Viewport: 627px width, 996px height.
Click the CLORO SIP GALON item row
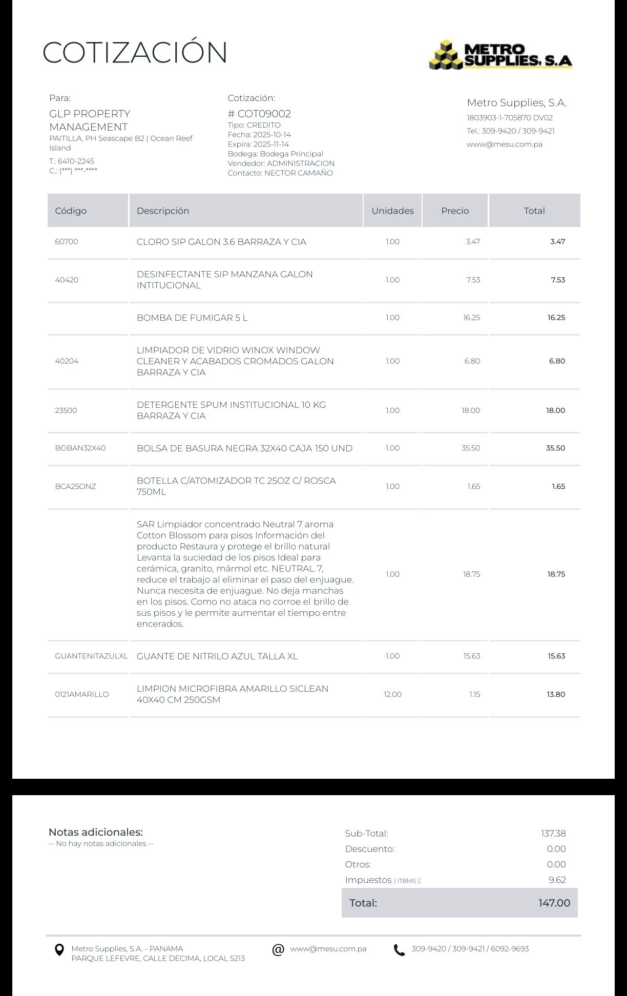pos(221,242)
